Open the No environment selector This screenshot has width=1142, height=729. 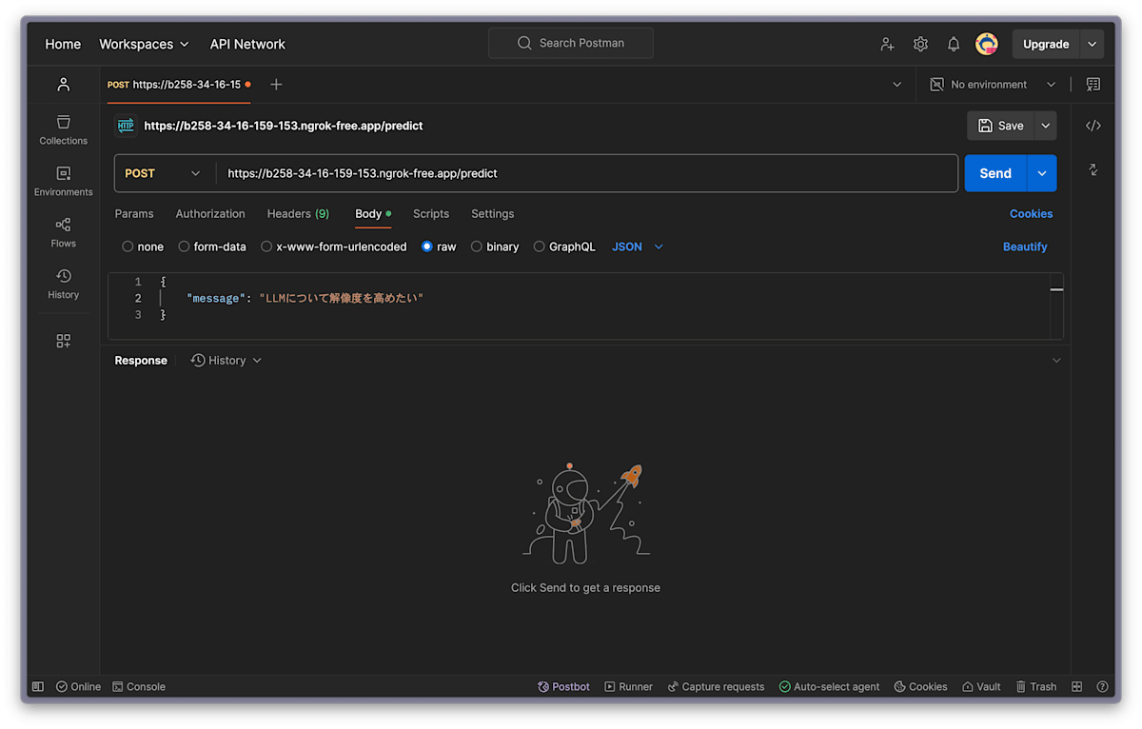(993, 85)
